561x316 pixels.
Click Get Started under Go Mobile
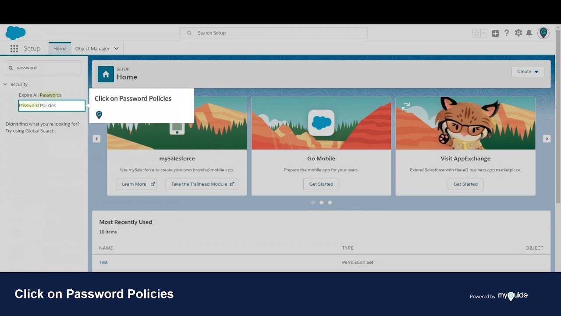321,184
